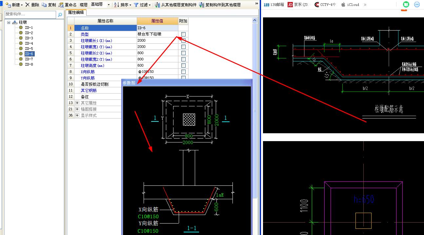Screen dimensions: 424x235
Task: Click the 属性名称 column header
Action: [105, 21]
